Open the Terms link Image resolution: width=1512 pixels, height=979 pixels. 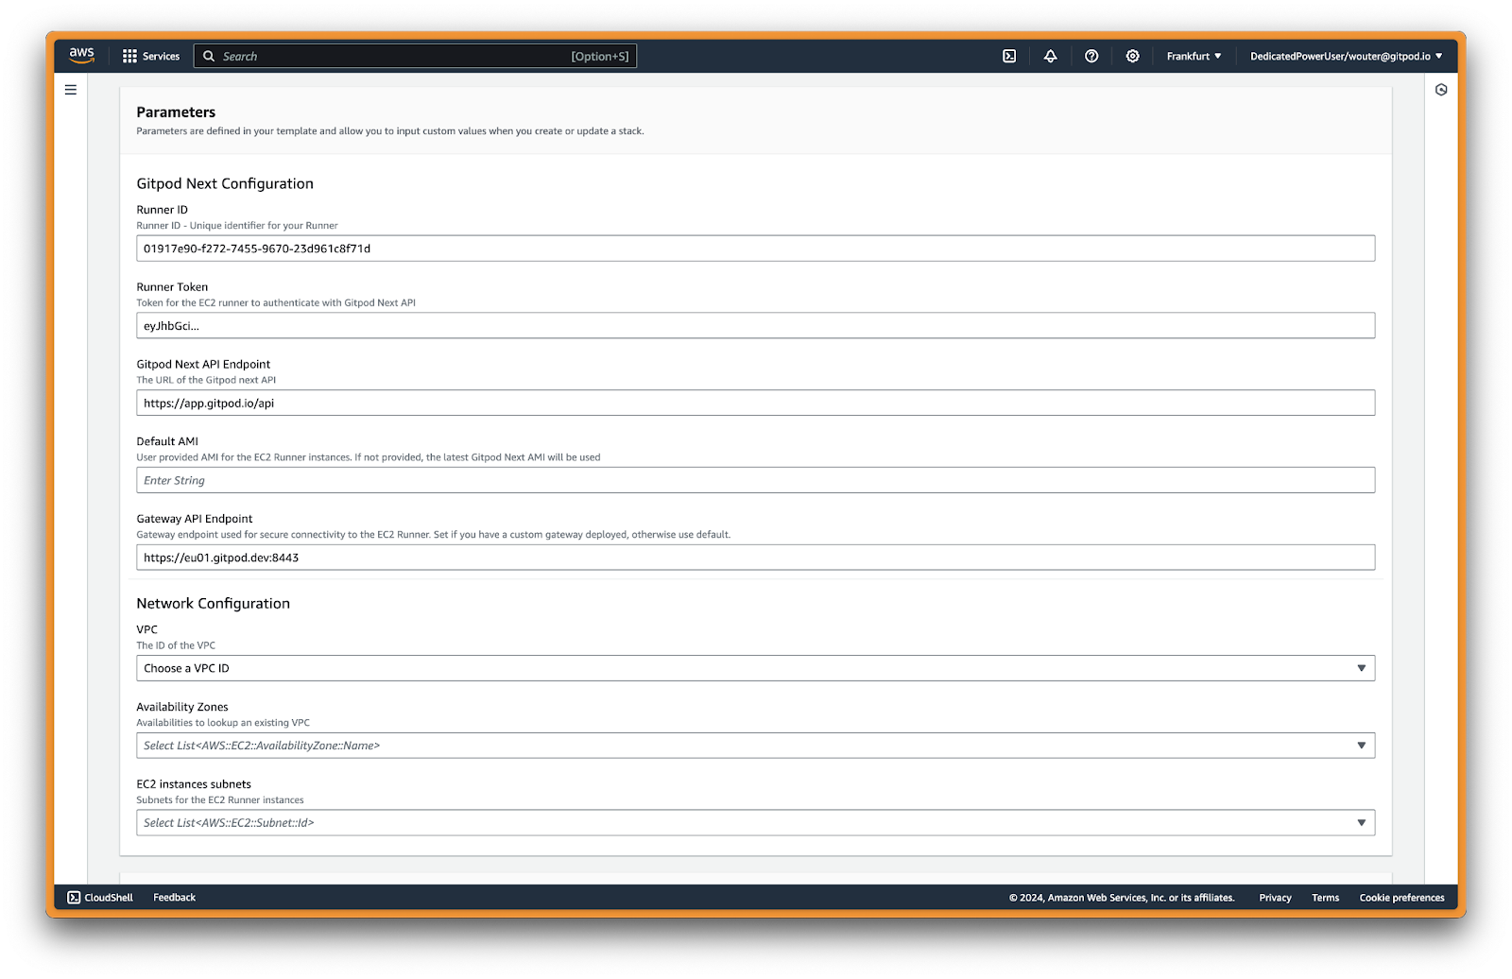1325,898
